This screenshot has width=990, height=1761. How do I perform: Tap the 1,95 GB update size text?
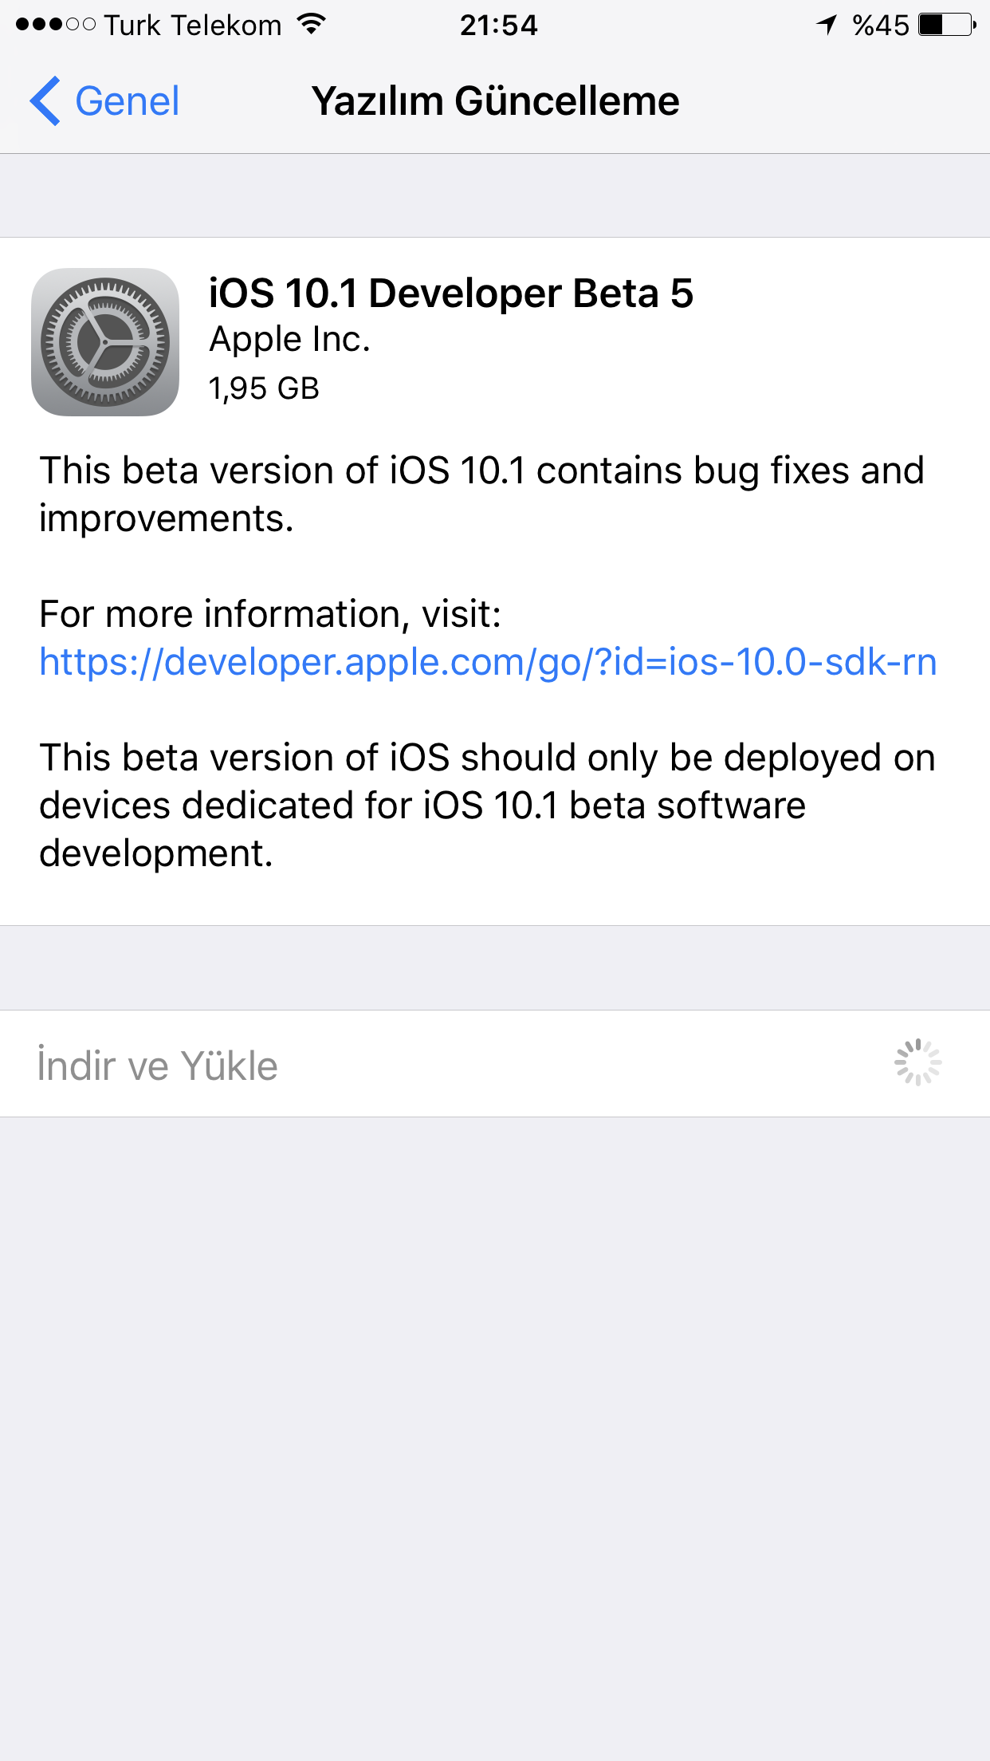click(264, 388)
